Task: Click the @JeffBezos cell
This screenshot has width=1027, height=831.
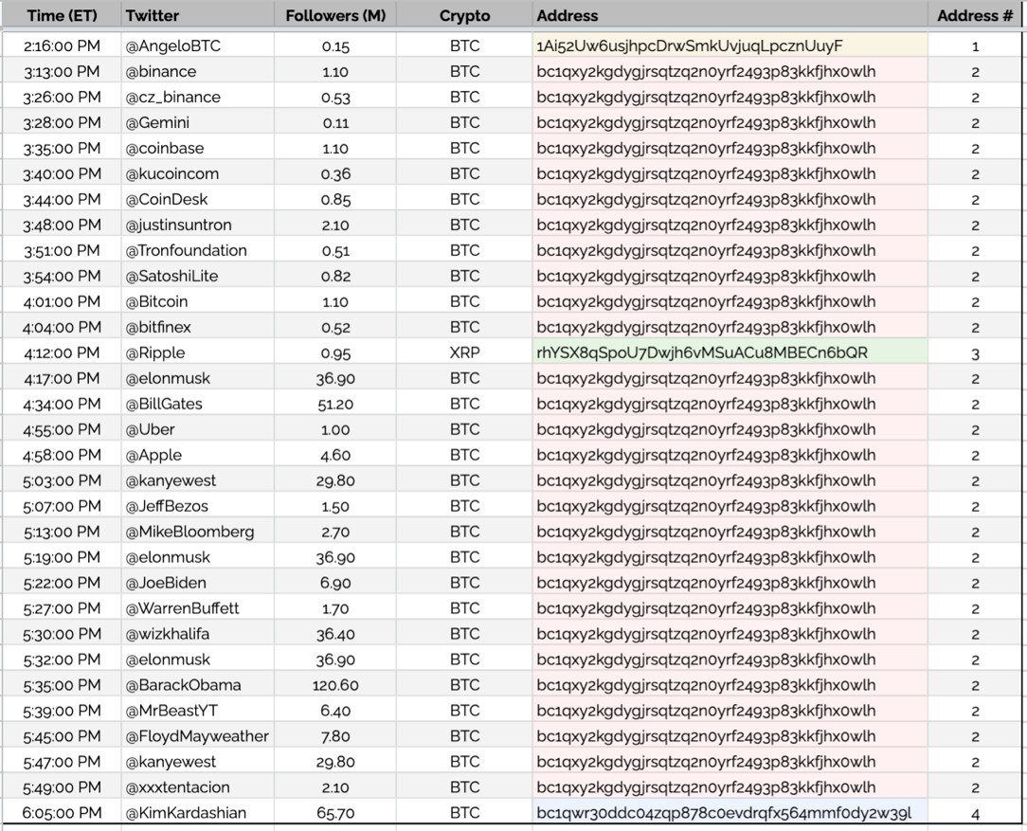Action: coord(197,506)
